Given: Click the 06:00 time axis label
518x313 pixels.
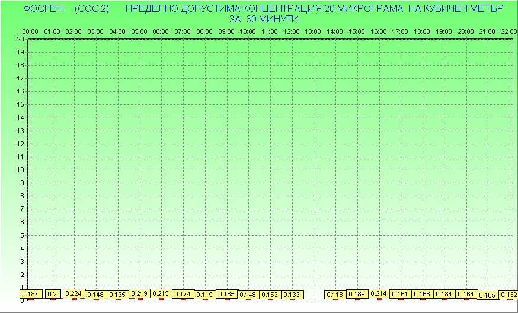Looking at the screenshot, I should click(161, 32).
